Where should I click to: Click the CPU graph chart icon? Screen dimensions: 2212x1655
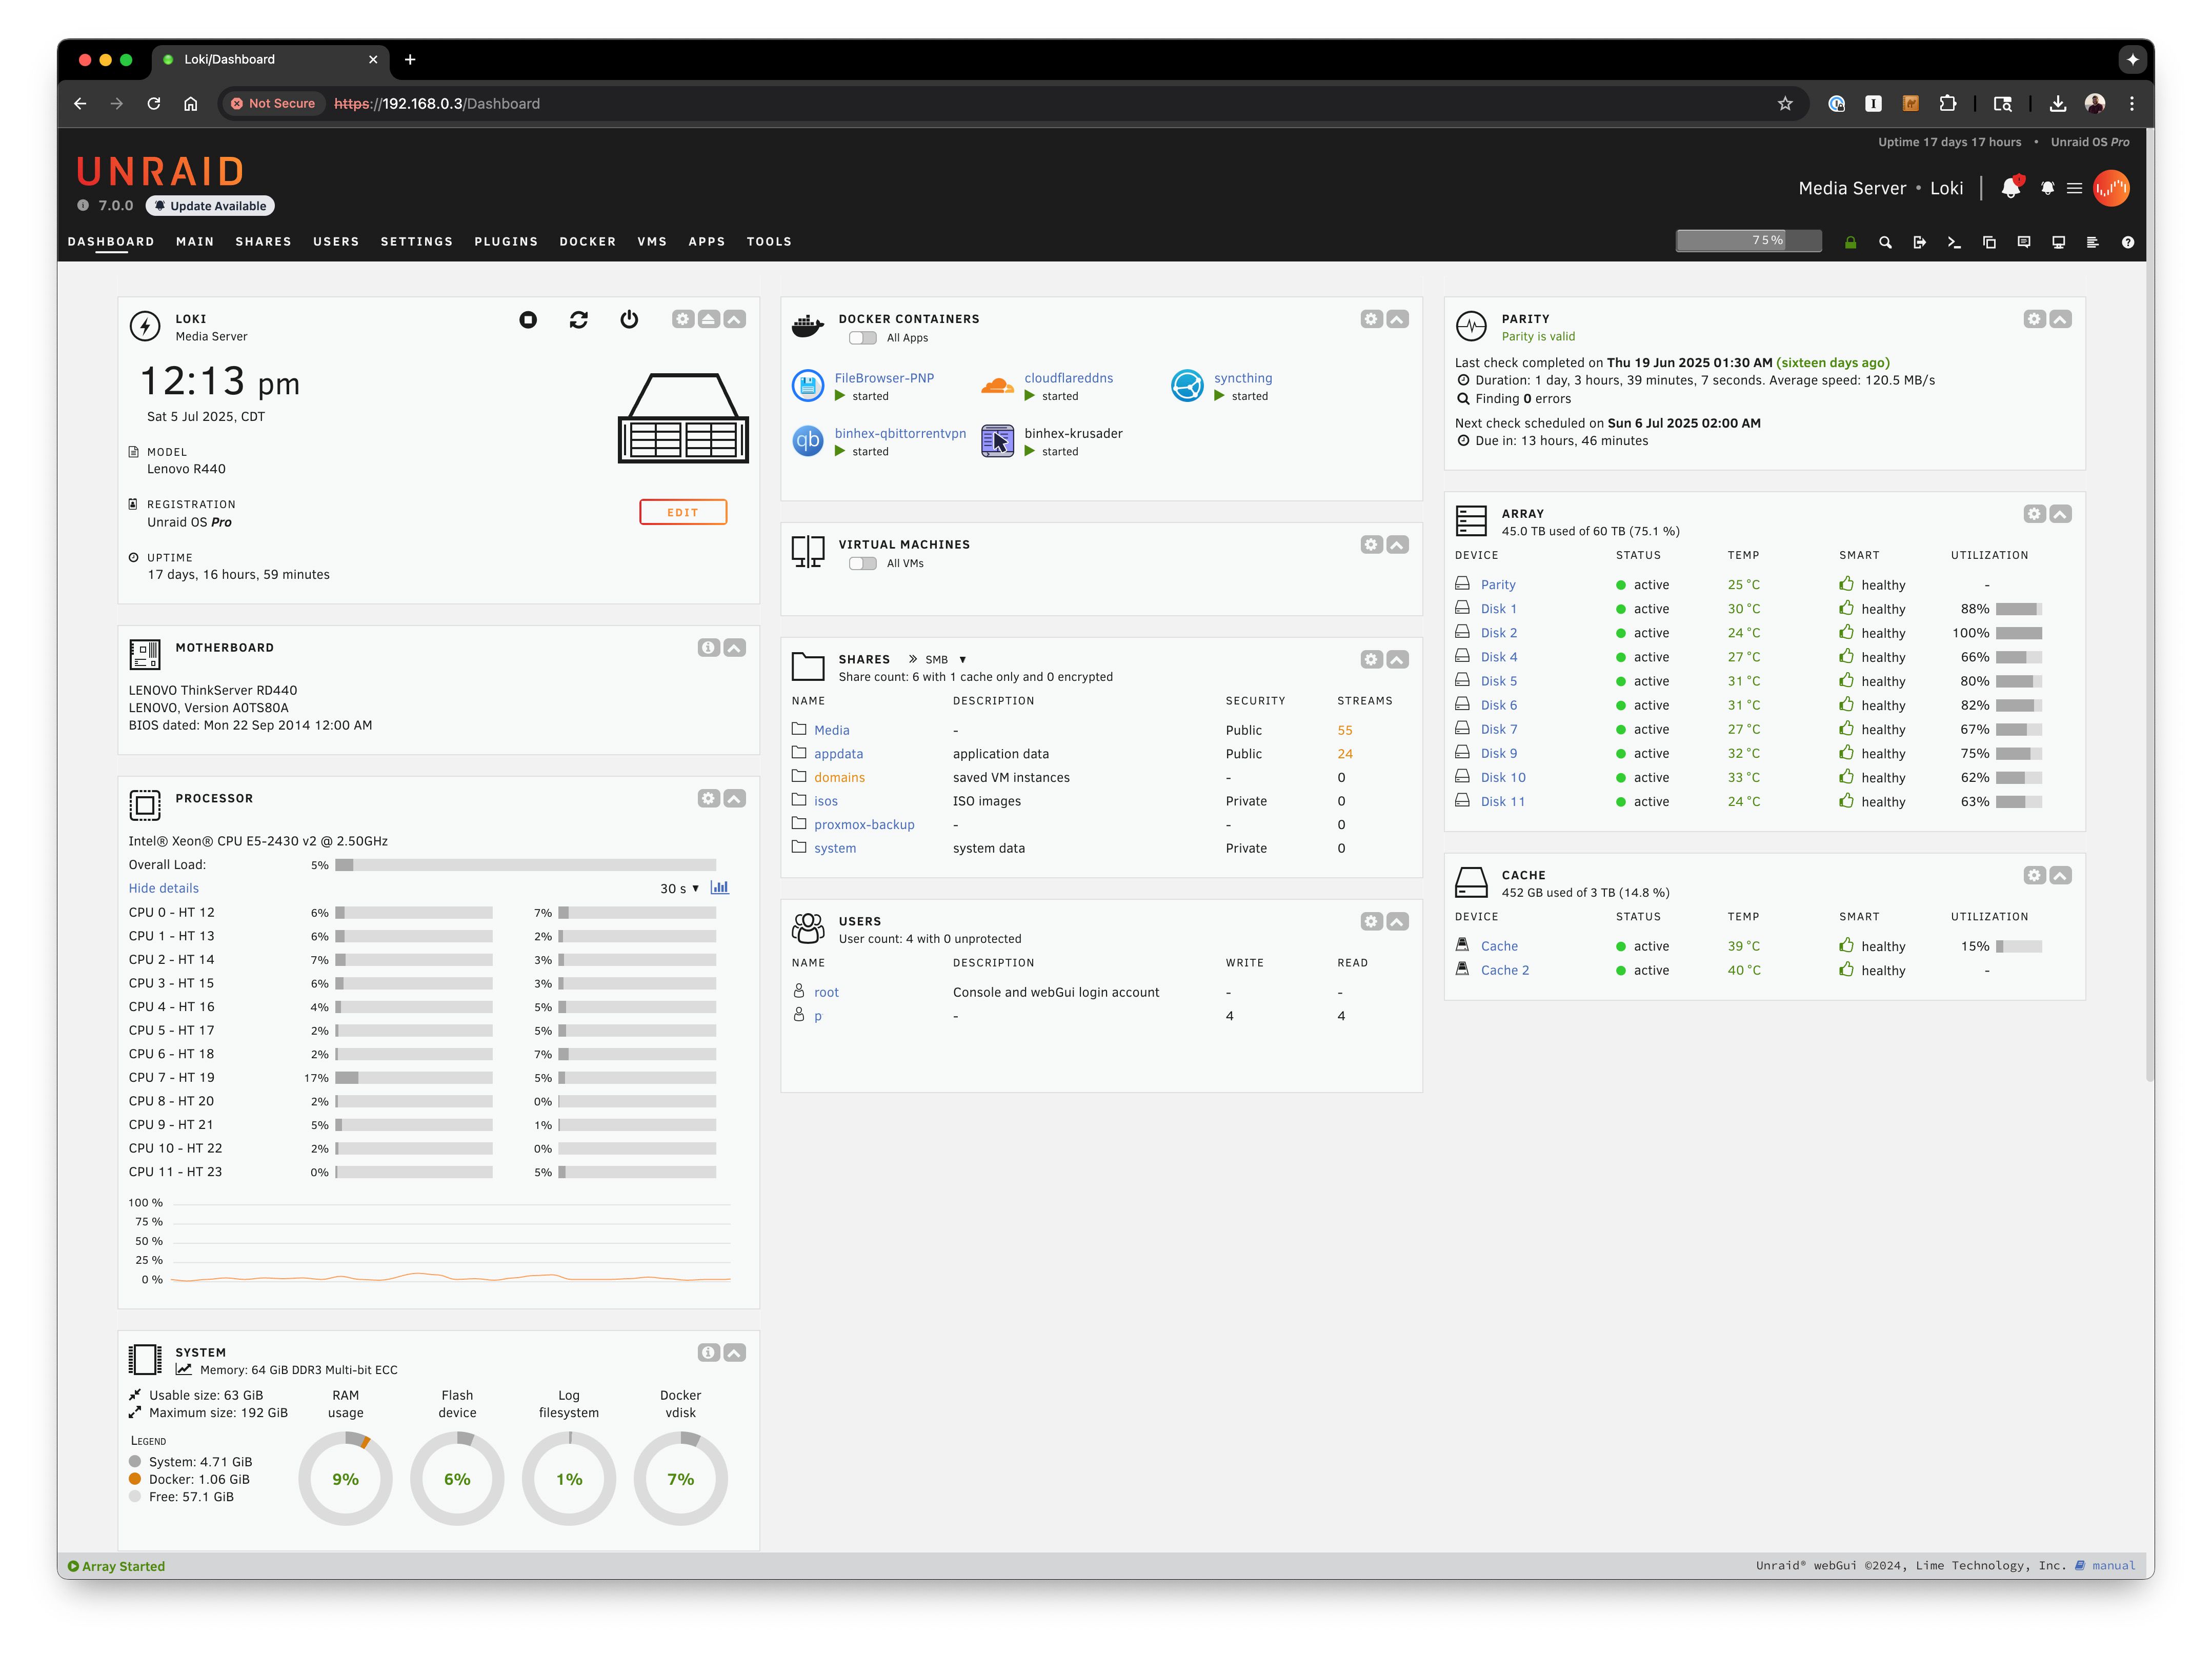click(x=719, y=887)
